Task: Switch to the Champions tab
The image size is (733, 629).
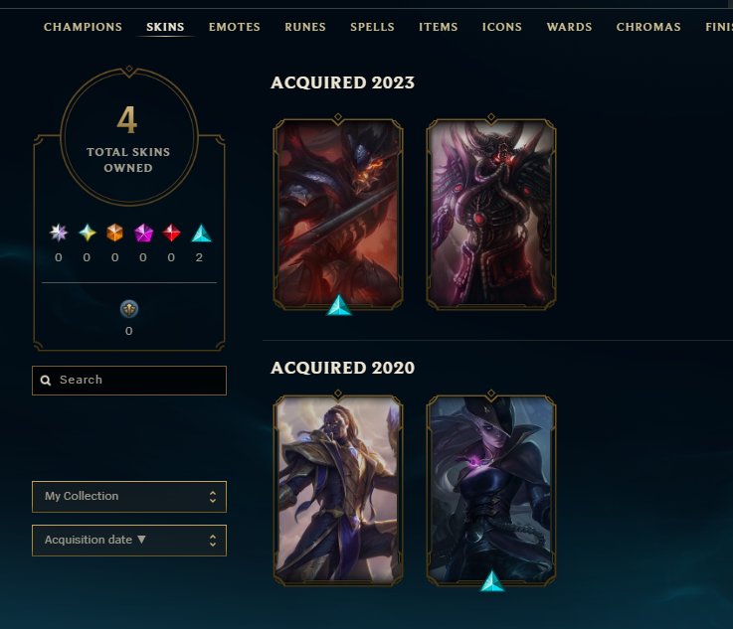Action: [x=83, y=27]
